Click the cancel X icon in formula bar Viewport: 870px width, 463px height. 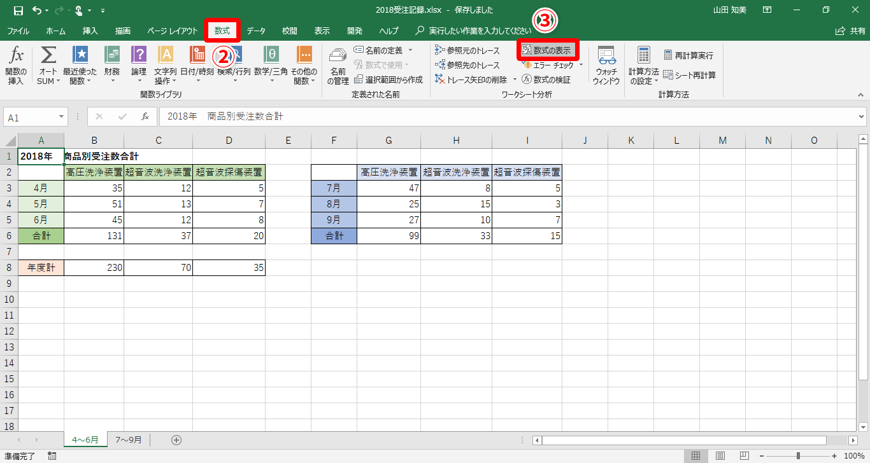99,117
